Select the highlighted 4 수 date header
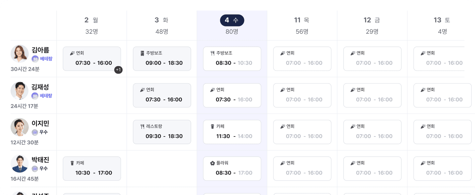The image size is (475, 195). point(232,20)
